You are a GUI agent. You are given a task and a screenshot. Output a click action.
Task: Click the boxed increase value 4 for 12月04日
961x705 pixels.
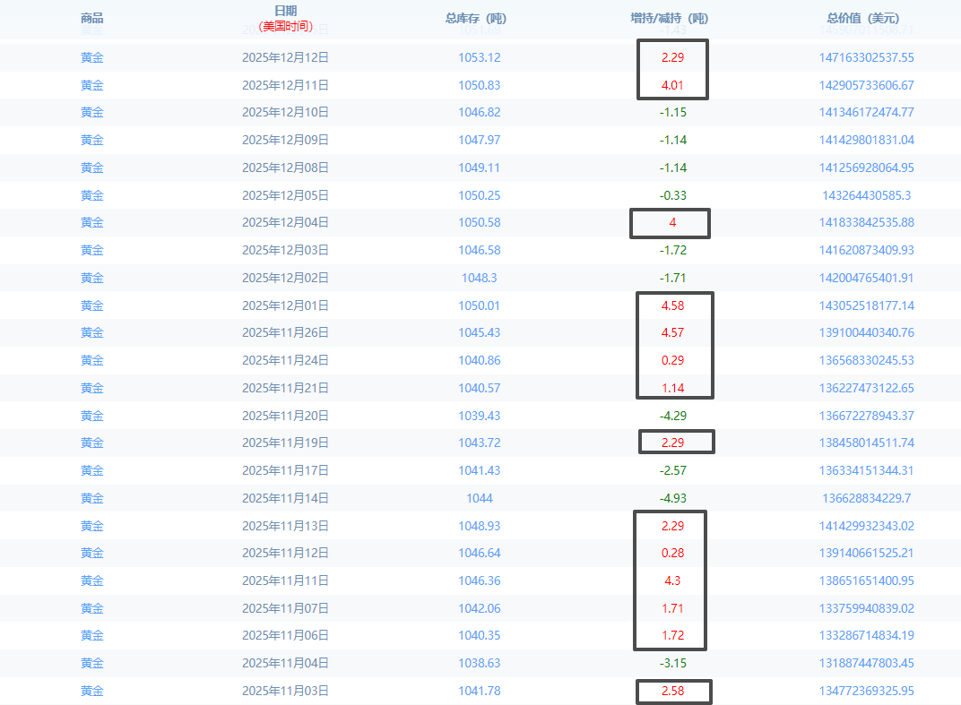click(x=671, y=223)
